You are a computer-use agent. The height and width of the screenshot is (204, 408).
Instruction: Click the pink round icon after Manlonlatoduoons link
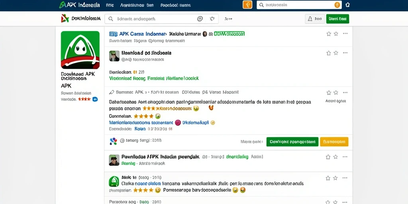coord(178,123)
